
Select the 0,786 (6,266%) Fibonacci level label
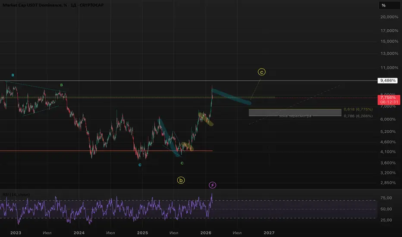(358, 116)
